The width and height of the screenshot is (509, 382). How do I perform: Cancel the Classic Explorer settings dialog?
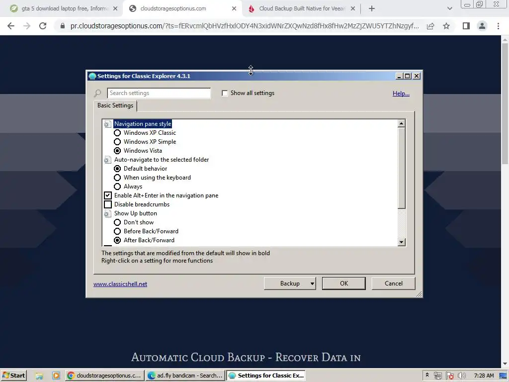(x=394, y=284)
